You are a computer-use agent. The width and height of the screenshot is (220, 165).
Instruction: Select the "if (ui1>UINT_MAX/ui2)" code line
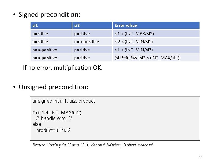57,112
